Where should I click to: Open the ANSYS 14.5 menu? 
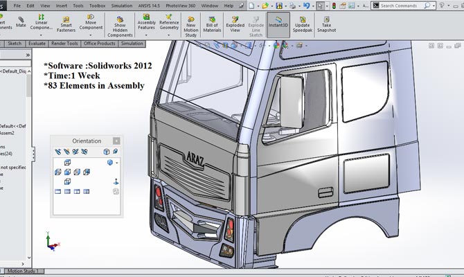tap(149, 6)
